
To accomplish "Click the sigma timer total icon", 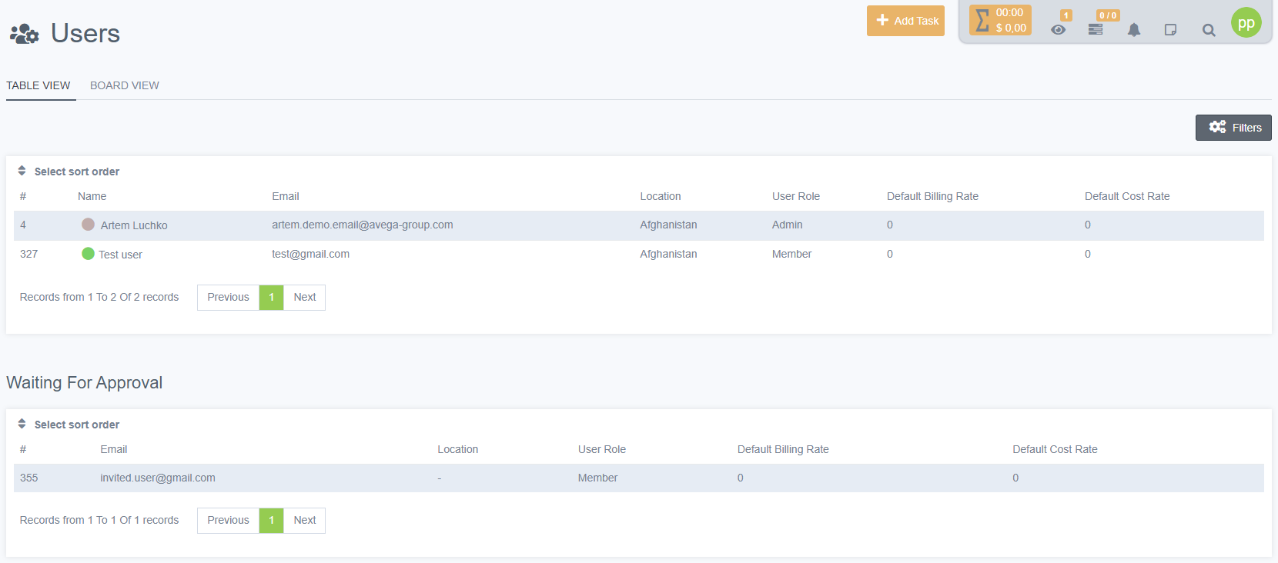I will pos(982,21).
